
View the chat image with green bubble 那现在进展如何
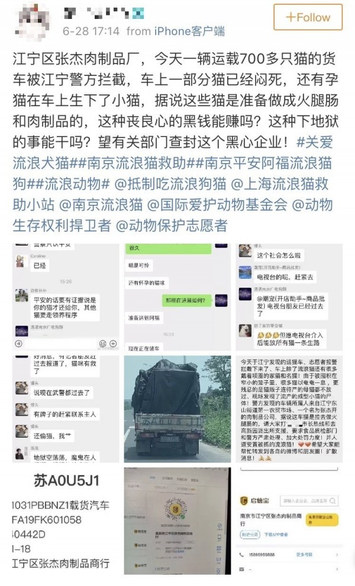point(177,297)
